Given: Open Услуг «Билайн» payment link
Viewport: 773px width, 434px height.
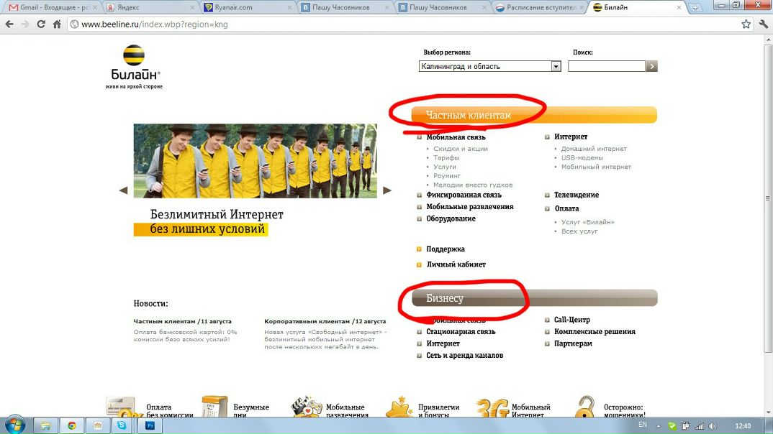Looking at the screenshot, I should click(587, 222).
